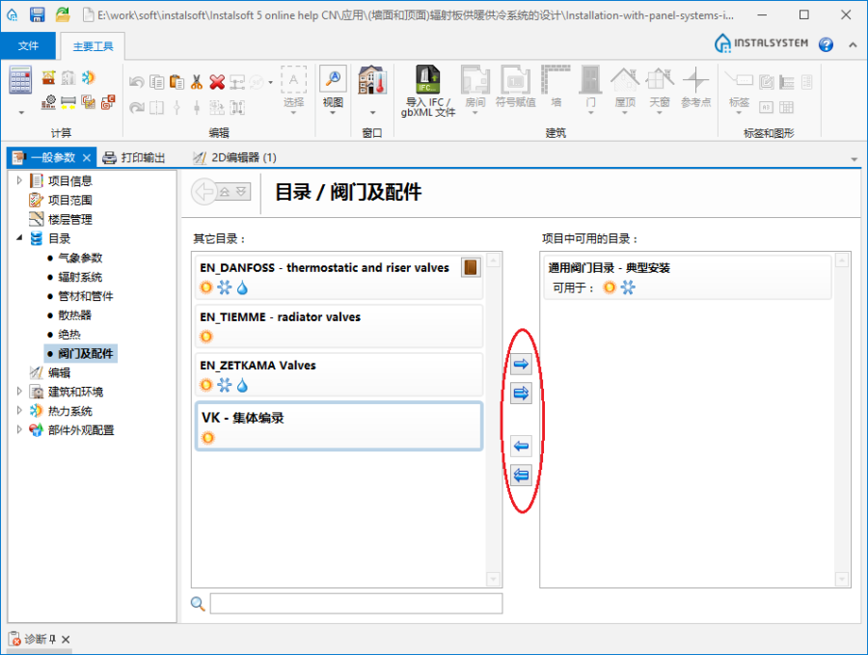Close the 一般参数 tab
Image resolution: width=868 pixels, height=655 pixels.
coord(87,158)
